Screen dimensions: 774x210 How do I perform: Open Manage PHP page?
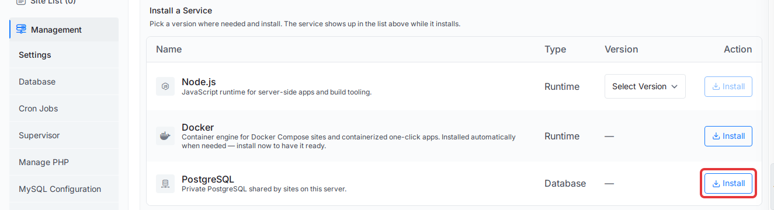(64, 162)
